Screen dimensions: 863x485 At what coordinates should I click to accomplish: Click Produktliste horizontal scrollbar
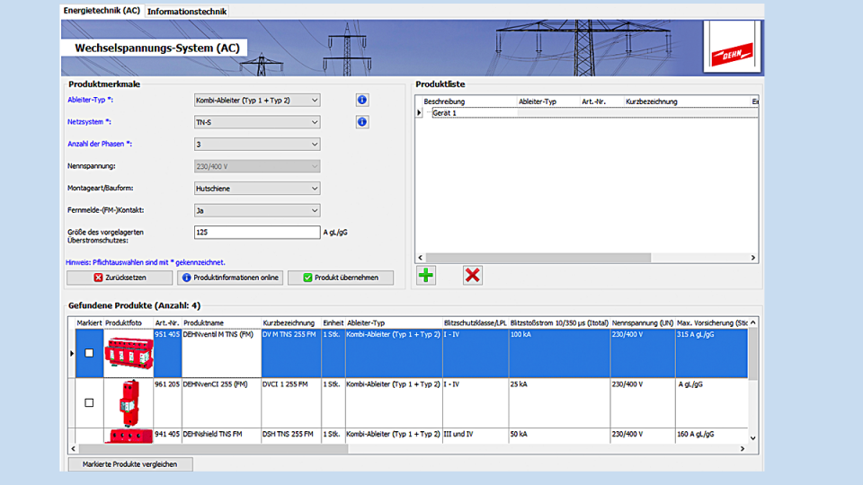pos(538,258)
